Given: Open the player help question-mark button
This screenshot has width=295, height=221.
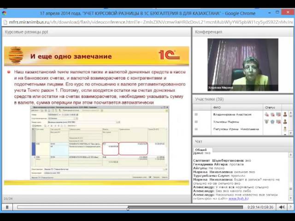Looking at the screenshot, I should 290,207.
